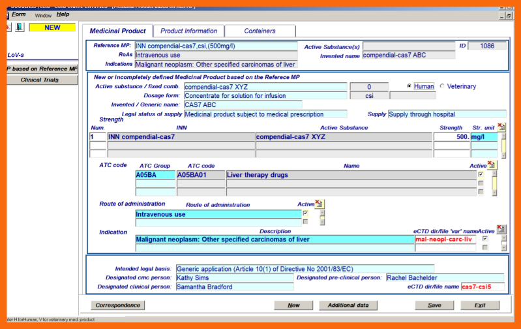
Task: Select the Veterinary radio button
Action: tap(442, 86)
